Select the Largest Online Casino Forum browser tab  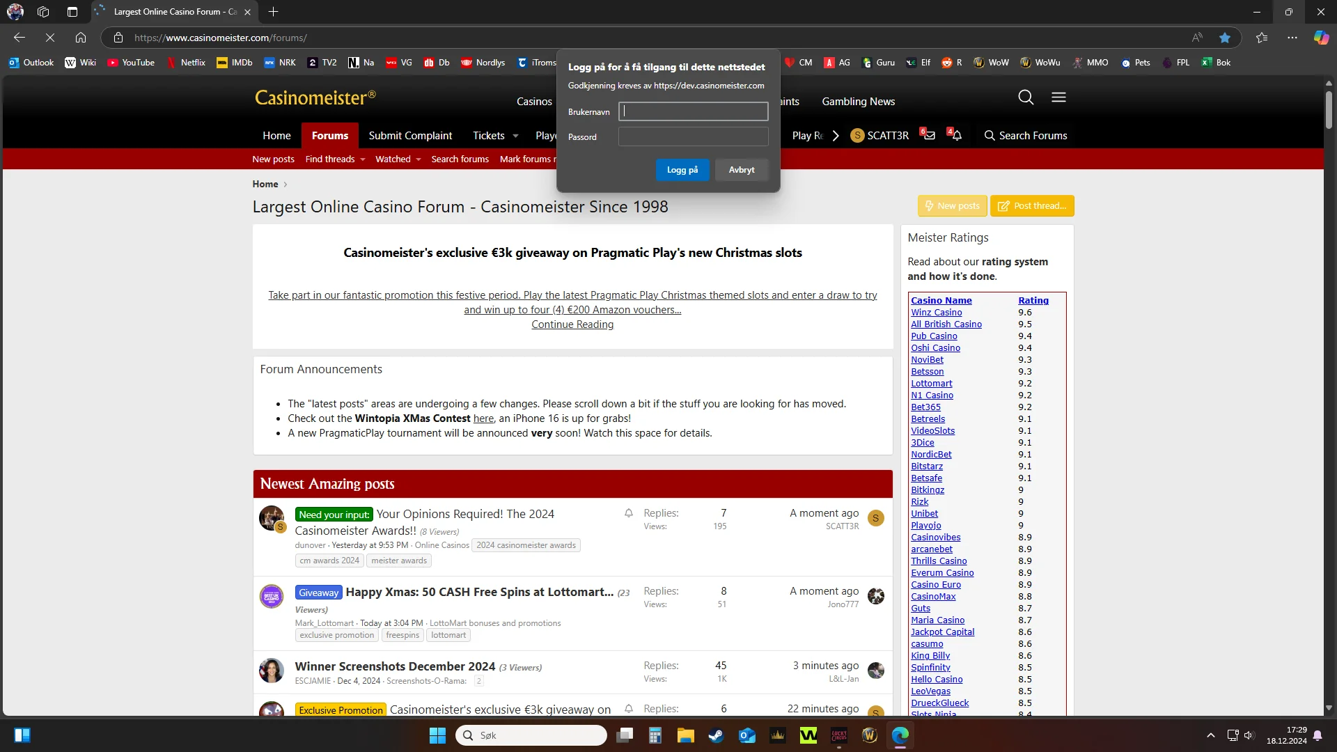tap(174, 12)
